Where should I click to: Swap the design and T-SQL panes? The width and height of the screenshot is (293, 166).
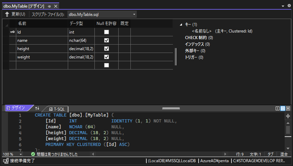37,108
